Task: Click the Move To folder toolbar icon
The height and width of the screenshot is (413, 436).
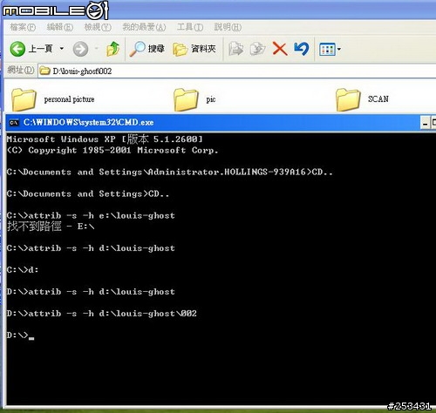Action: coord(235,49)
